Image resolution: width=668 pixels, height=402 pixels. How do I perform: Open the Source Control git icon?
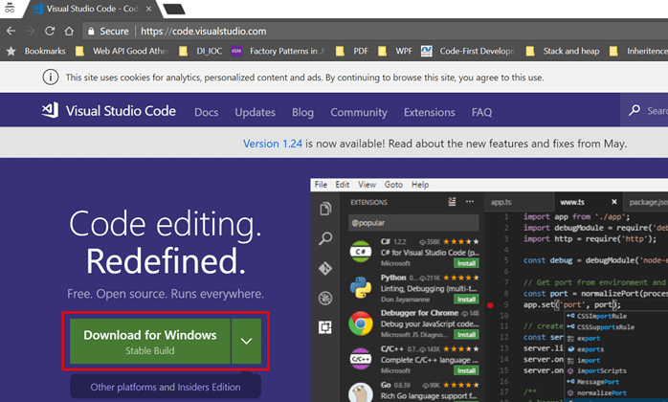[x=325, y=269]
